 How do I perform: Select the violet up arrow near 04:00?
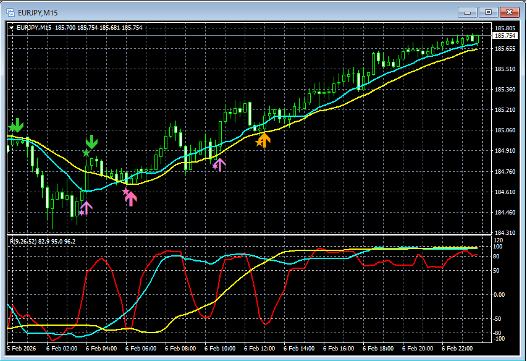pos(86,208)
